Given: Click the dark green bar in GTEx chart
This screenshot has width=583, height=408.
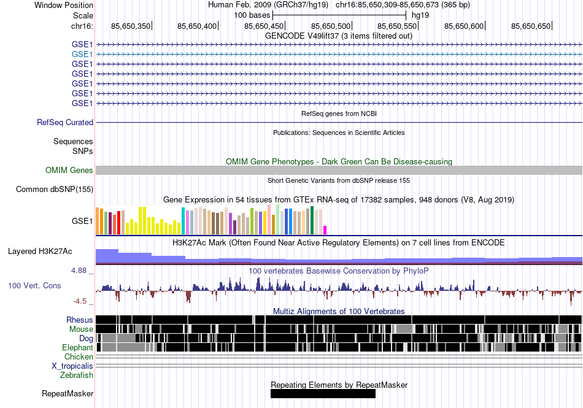Looking at the screenshot, I should pyautogui.click(x=312, y=220).
